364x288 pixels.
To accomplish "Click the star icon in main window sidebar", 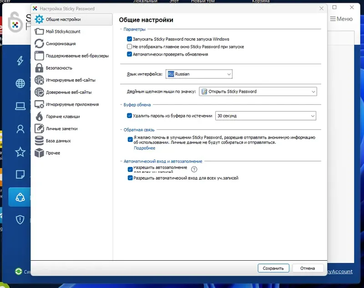I will click(x=20, y=152).
